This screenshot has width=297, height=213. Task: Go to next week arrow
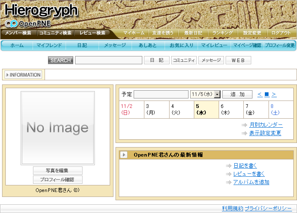(274, 94)
